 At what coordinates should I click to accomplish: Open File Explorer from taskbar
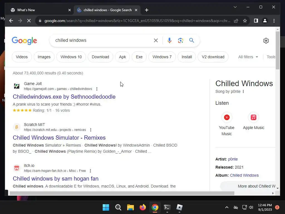pos(130,207)
